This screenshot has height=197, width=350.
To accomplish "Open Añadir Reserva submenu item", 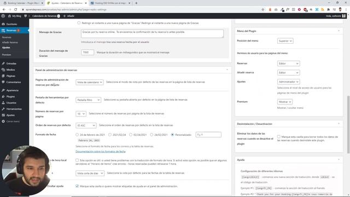I will (x=10, y=42).
